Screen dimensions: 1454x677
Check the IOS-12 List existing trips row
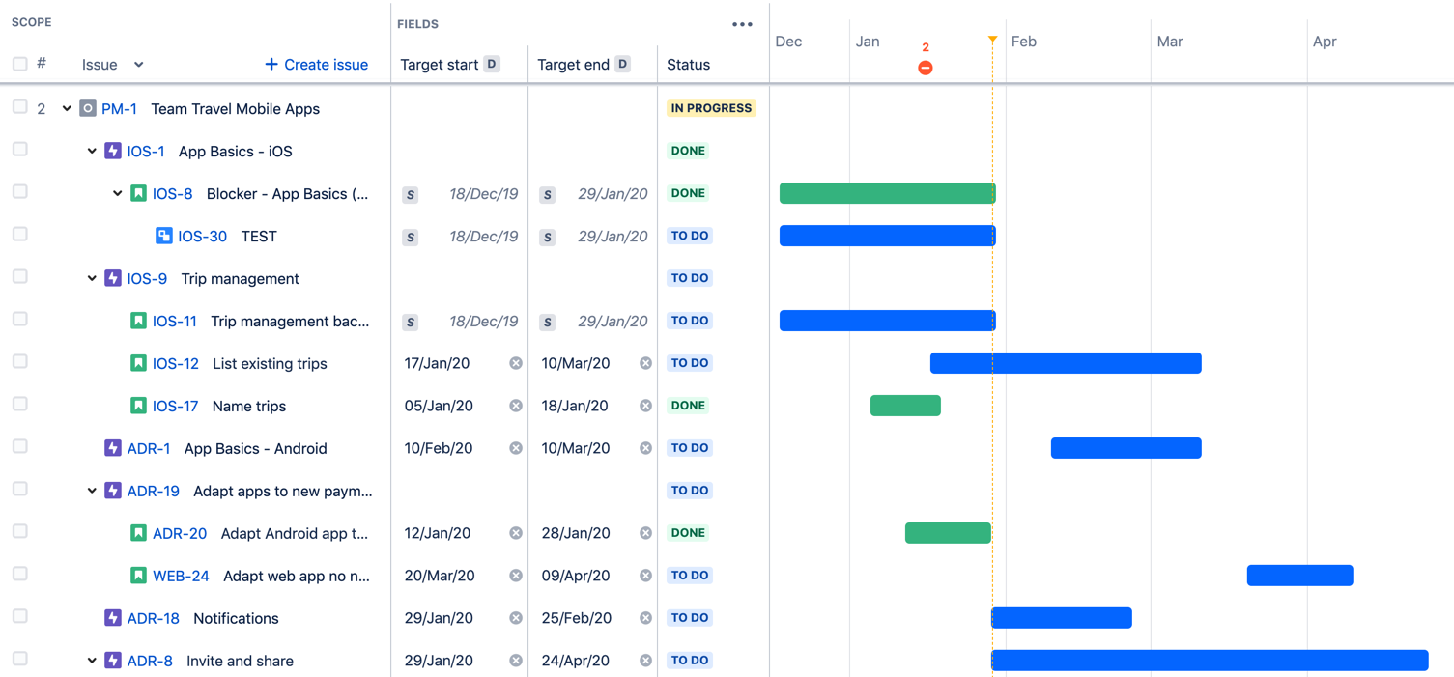[x=19, y=362]
